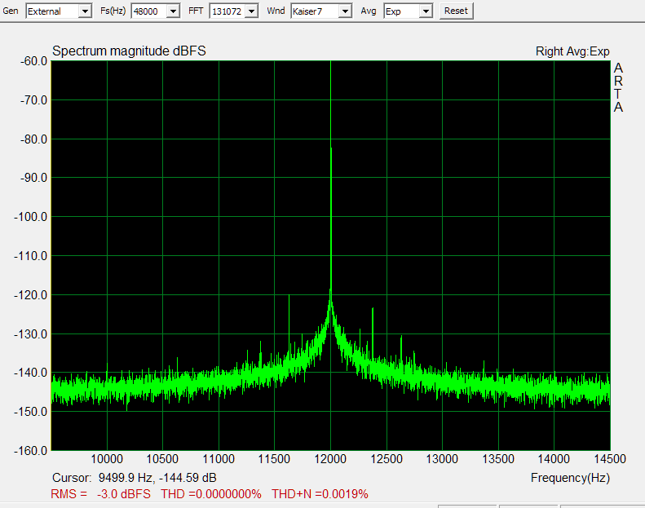Expand the Fs(Hz) sample rate dropdown arrow

174,11
